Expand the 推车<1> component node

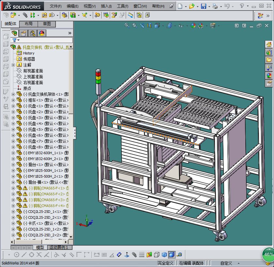[x=13, y=100]
